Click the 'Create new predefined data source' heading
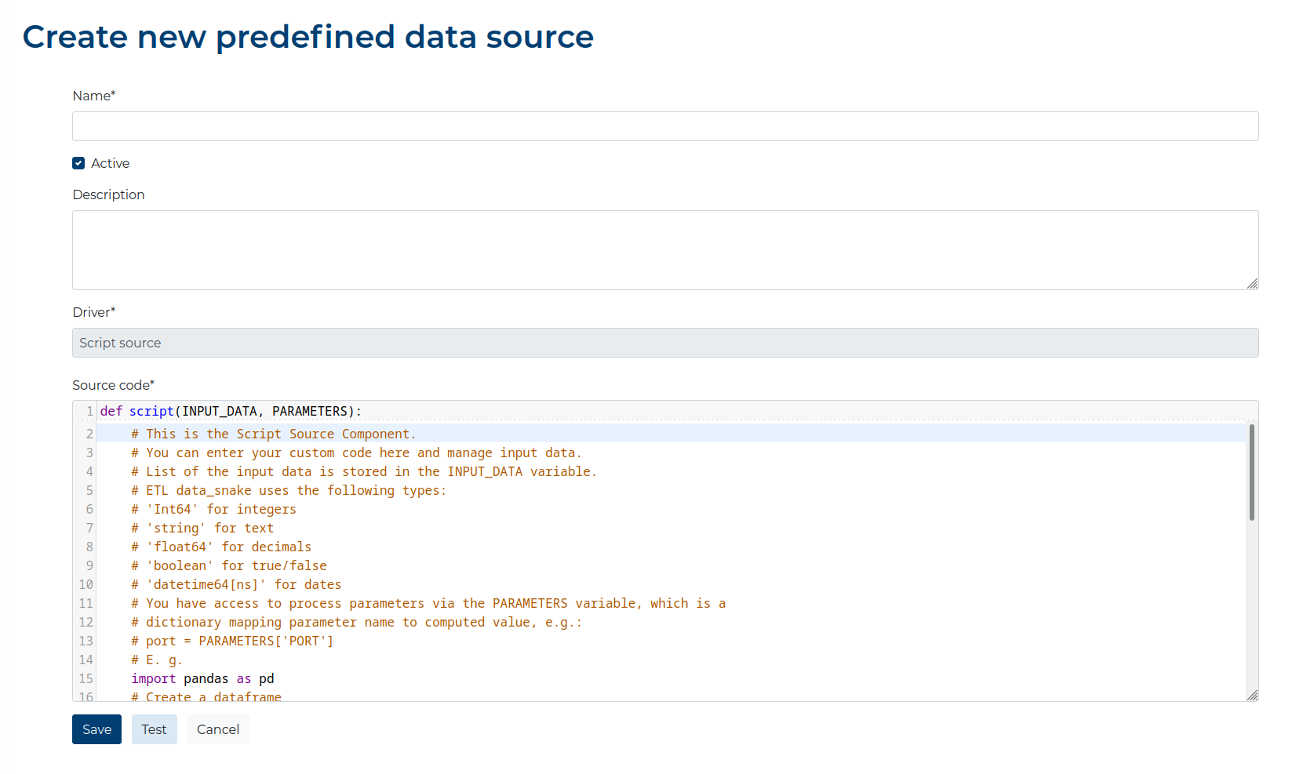 pos(308,37)
